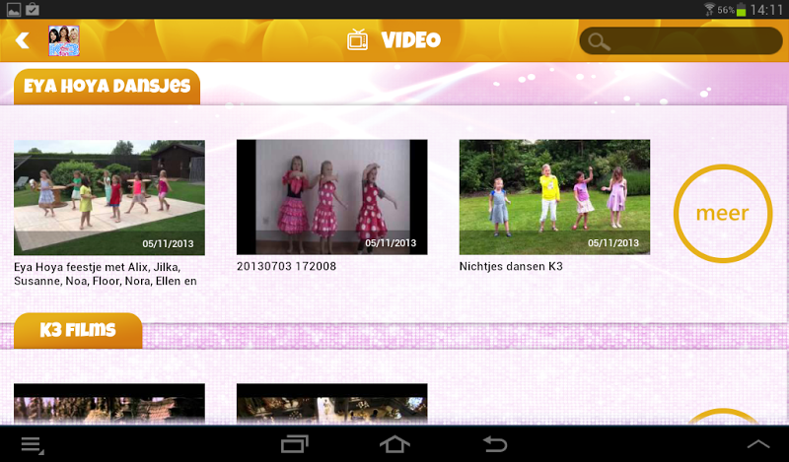The image size is (789, 462).
Task: Focus the dark search input field
Action: 681,40
